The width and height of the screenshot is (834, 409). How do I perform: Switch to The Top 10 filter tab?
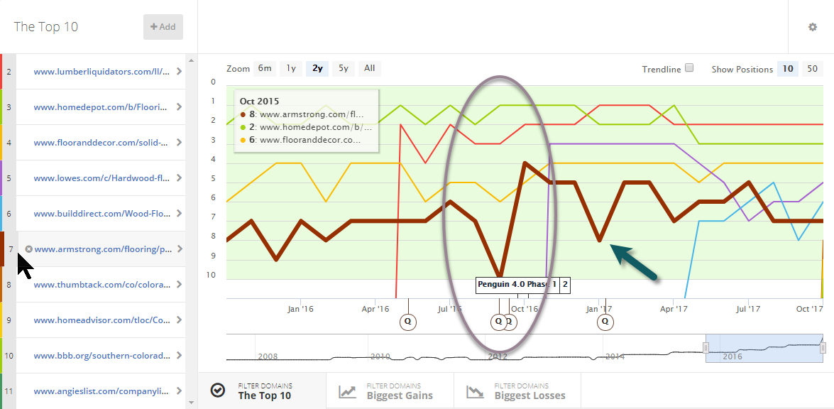[x=262, y=391]
